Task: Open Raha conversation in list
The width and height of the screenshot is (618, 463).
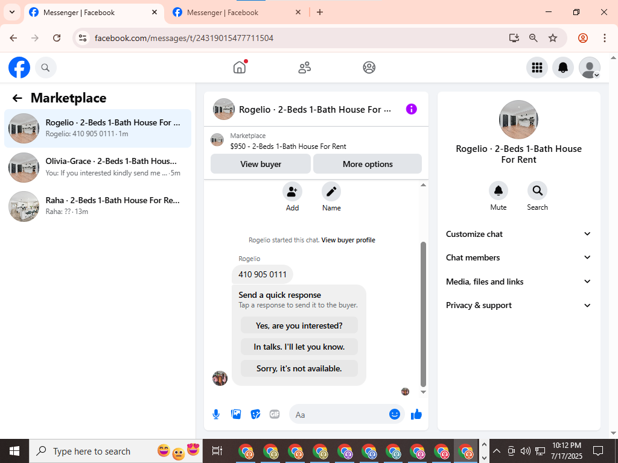Action: pyautogui.click(x=98, y=206)
